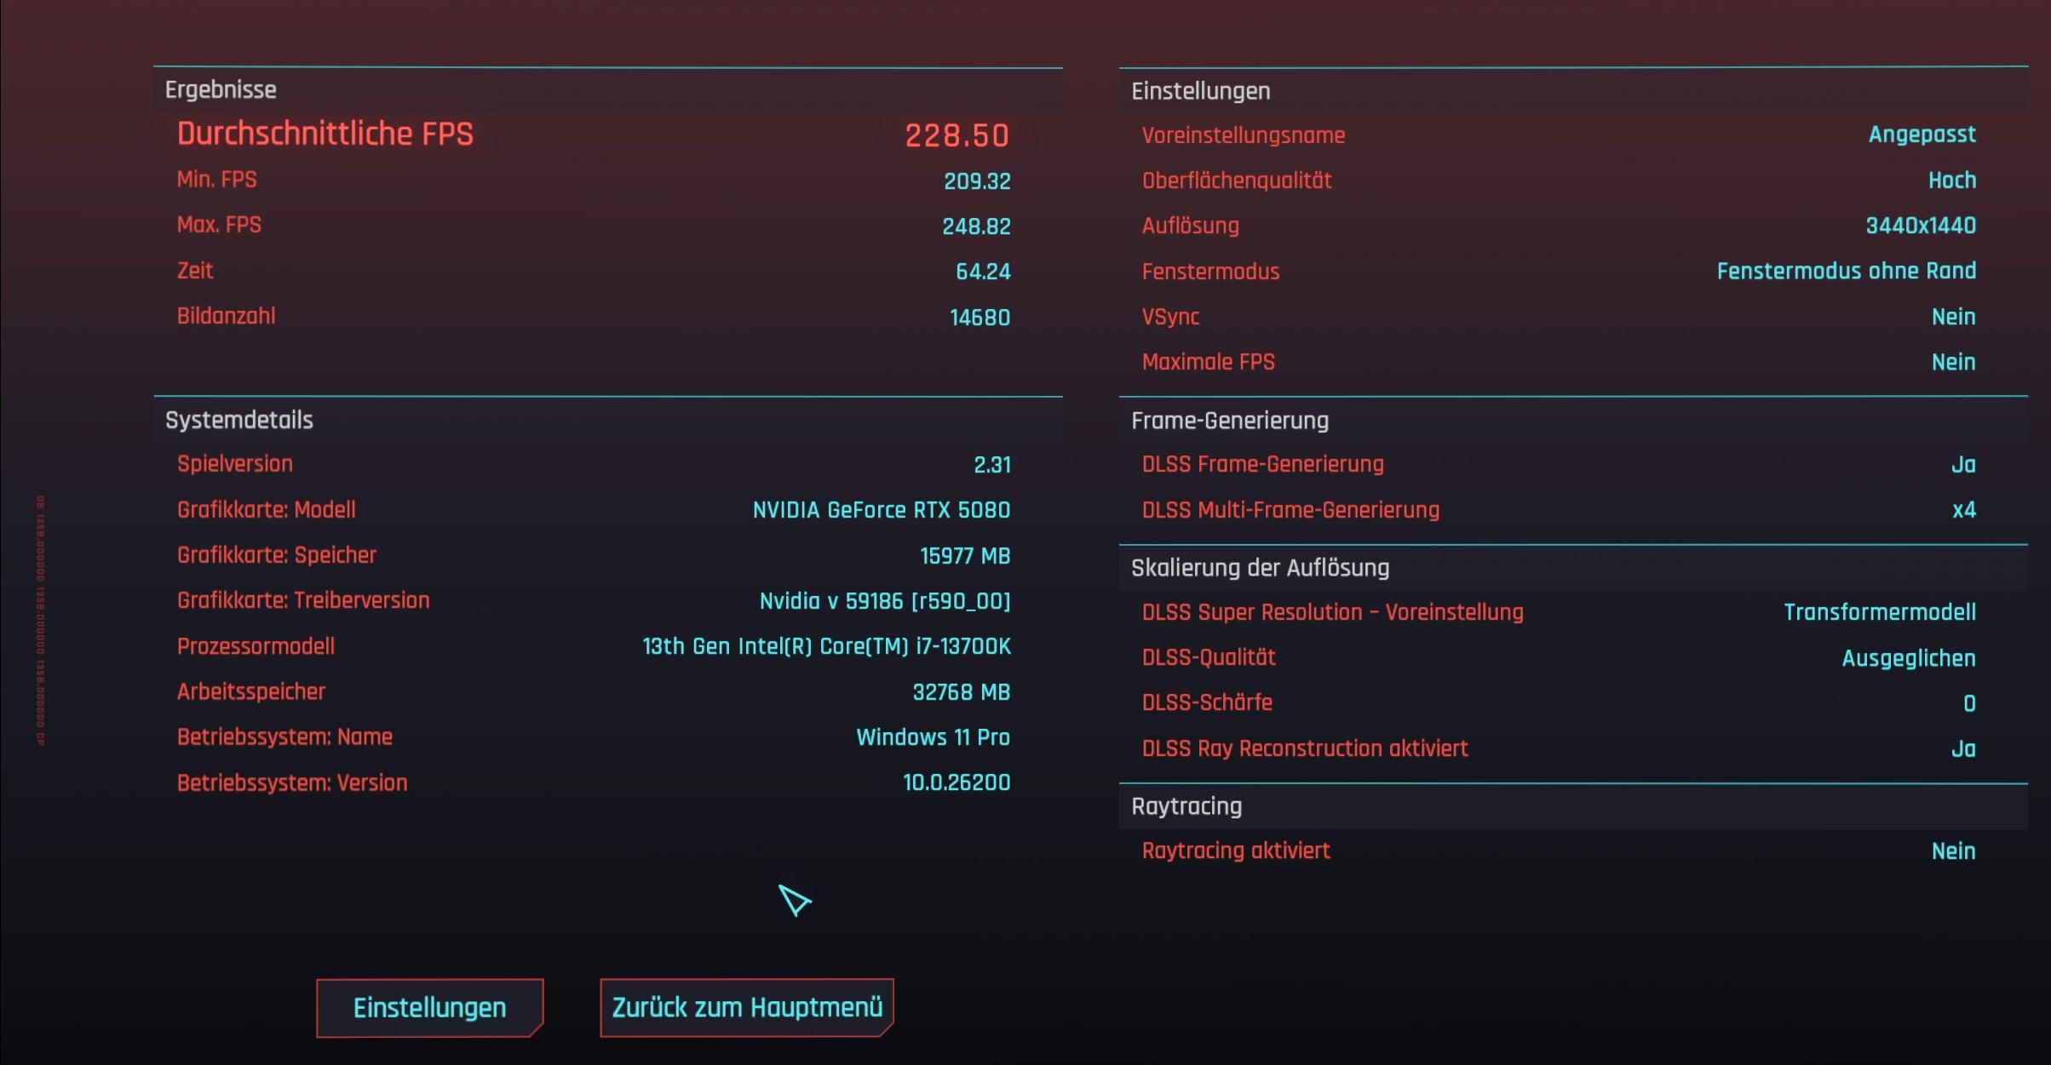Click the Max. FPS value 248.82
This screenshot has height=1065, width=2051.
pyautogui.click(x=975, y=226)
